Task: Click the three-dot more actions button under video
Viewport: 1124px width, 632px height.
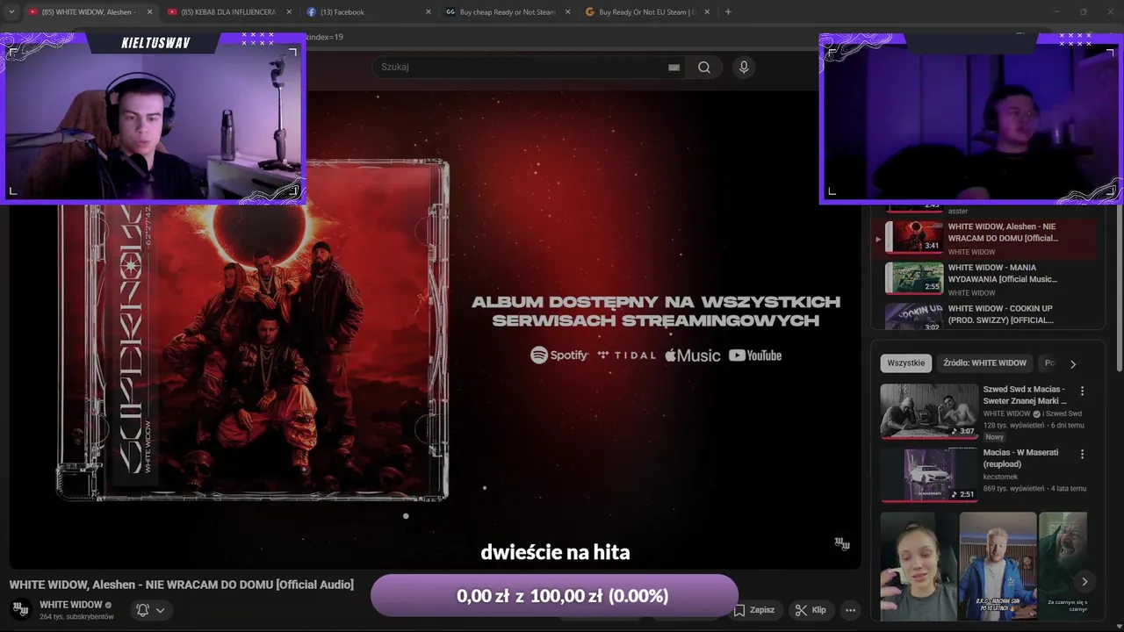Action: pyautogui.click(x=850, y=610)
